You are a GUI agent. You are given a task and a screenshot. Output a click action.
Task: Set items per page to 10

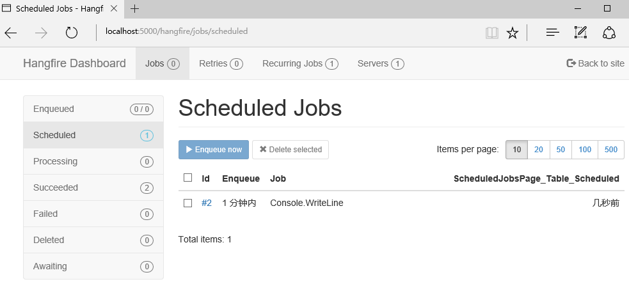516,150
